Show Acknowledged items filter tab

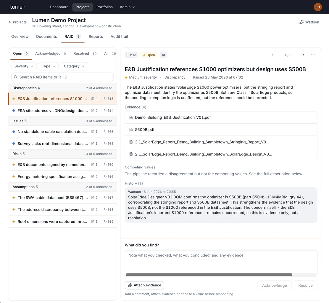click(x=50, y=53)
